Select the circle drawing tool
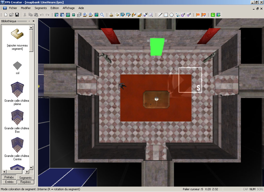This screenshot has width=264, height=192. [171, 15]
